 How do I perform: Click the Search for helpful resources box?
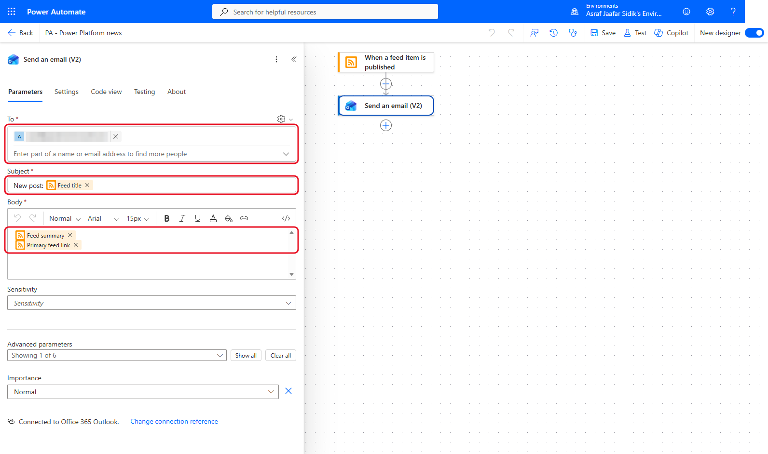pos(325,12)
